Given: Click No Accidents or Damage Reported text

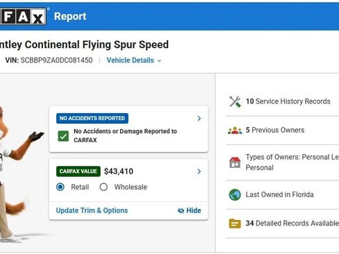Looking at the screenshot, I should [125, 135].
